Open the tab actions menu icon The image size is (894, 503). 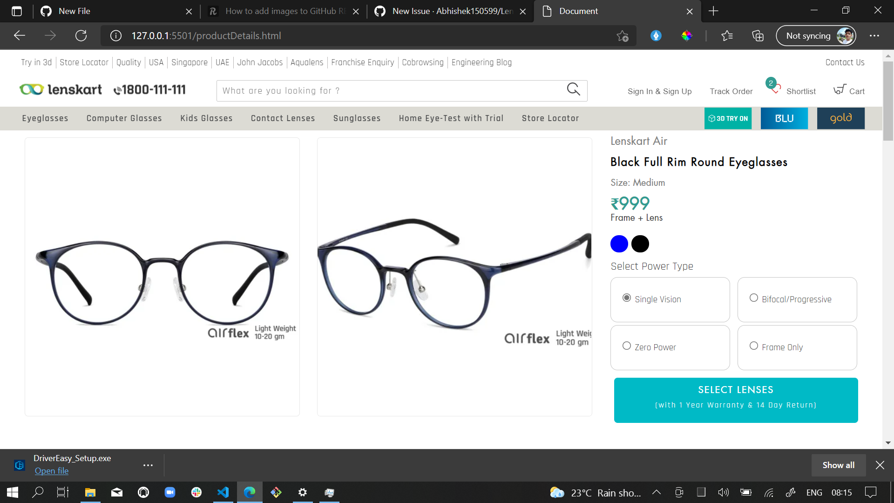(x=17, y=11)
